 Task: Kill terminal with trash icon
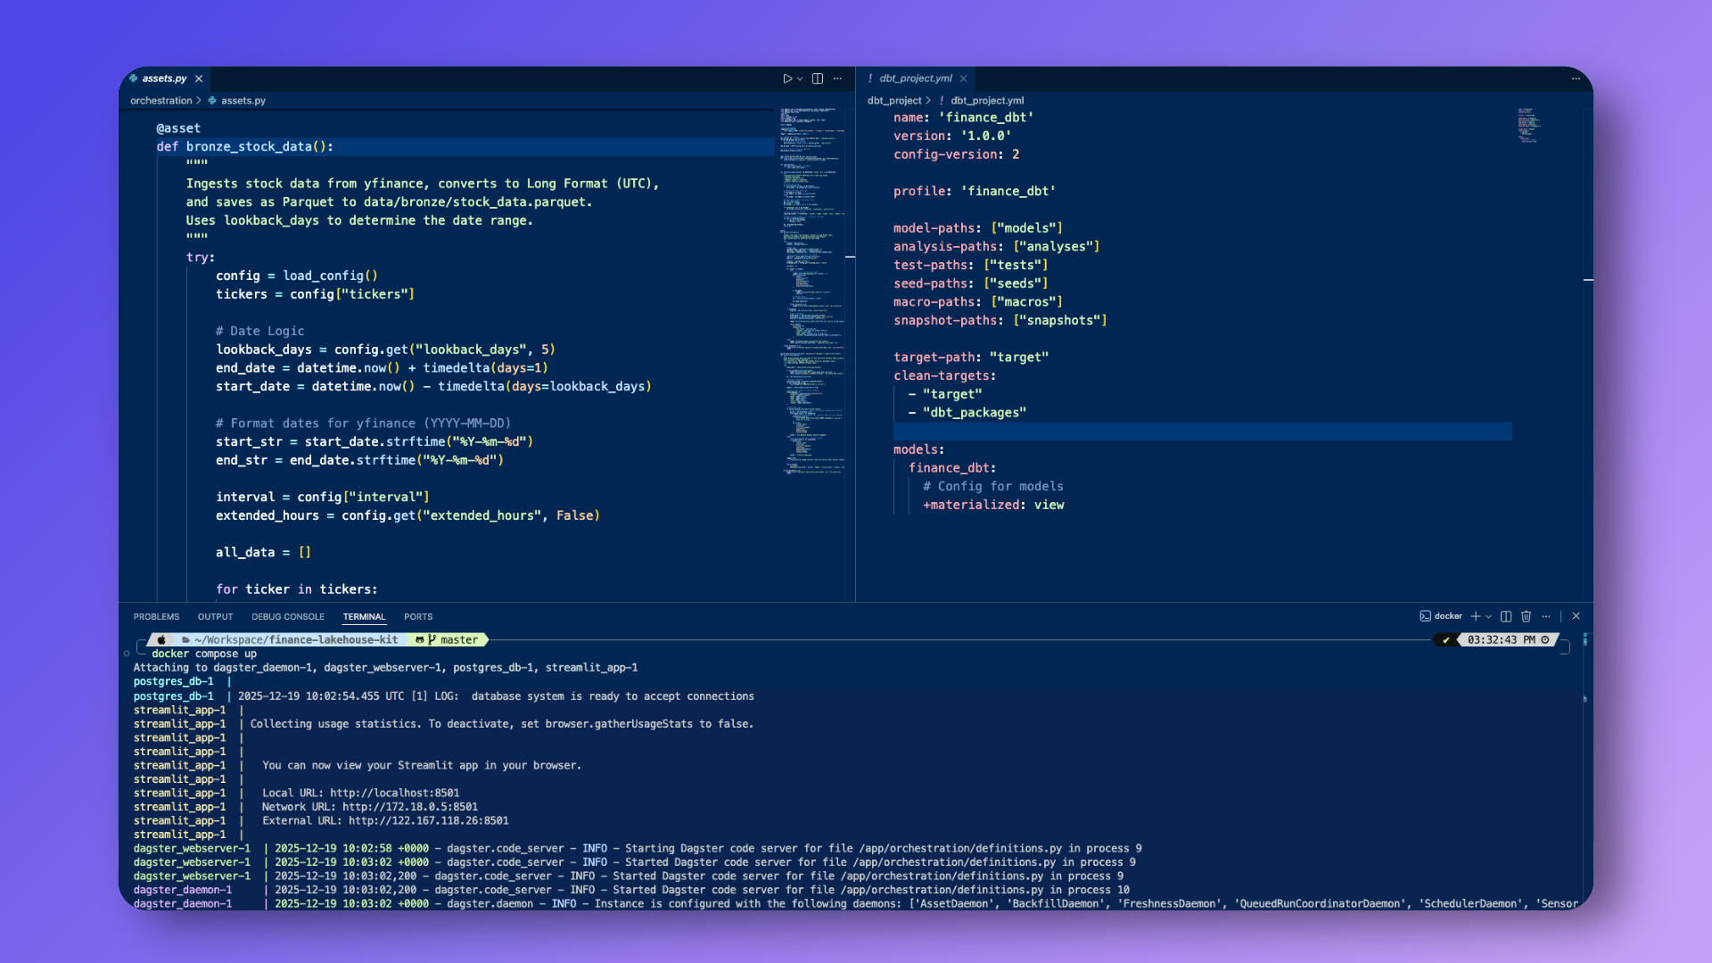tap(1526, 616)
